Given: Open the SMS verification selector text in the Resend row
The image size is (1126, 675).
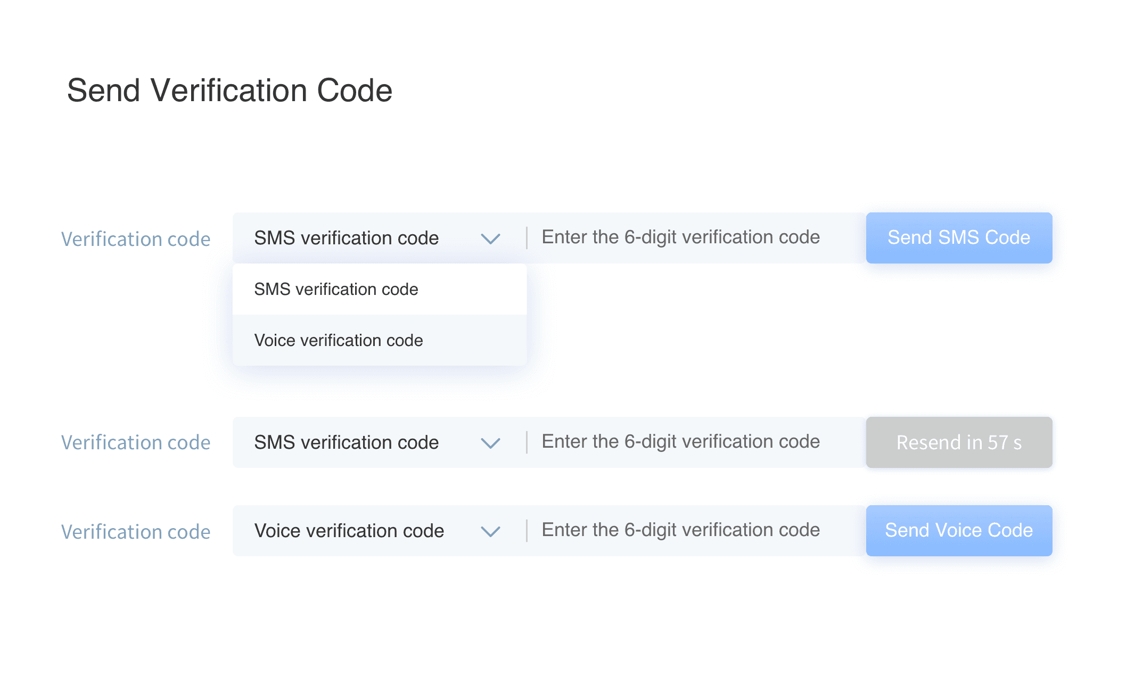Looking at the screenshot, I should tap(346, 442).
